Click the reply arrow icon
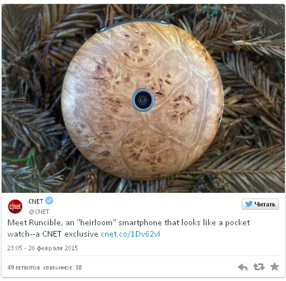Screen dimensions: 286x281 243,267
